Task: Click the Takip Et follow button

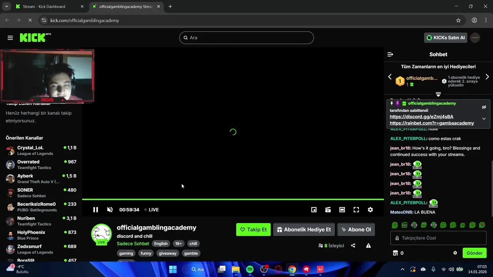Action: pyautogui.click(x=253, y=230)
